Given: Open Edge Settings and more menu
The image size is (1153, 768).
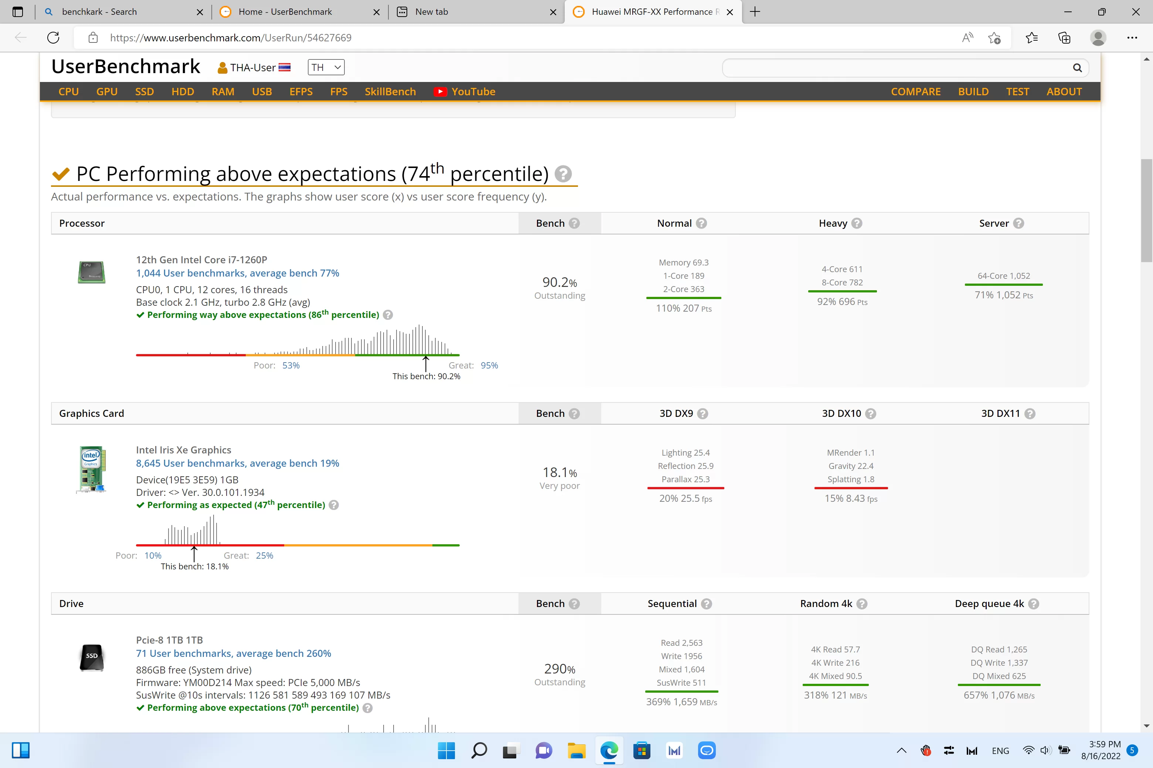Looking at the screenshot, I should (1132, 38).
